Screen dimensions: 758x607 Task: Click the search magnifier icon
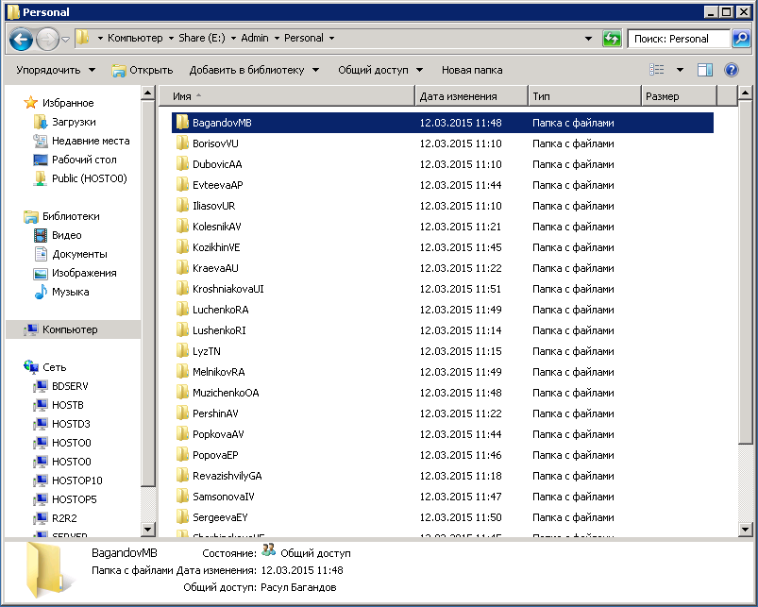point(741,38)
